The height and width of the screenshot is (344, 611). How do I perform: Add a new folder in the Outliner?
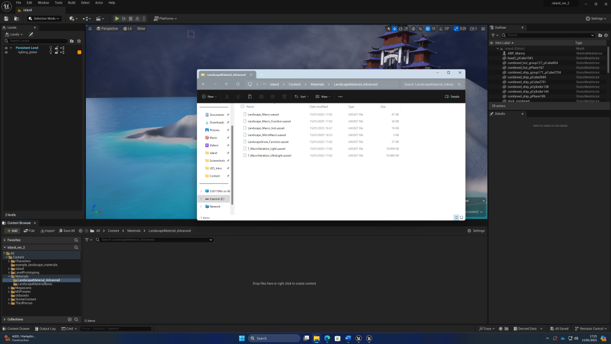tap(600, 35)
